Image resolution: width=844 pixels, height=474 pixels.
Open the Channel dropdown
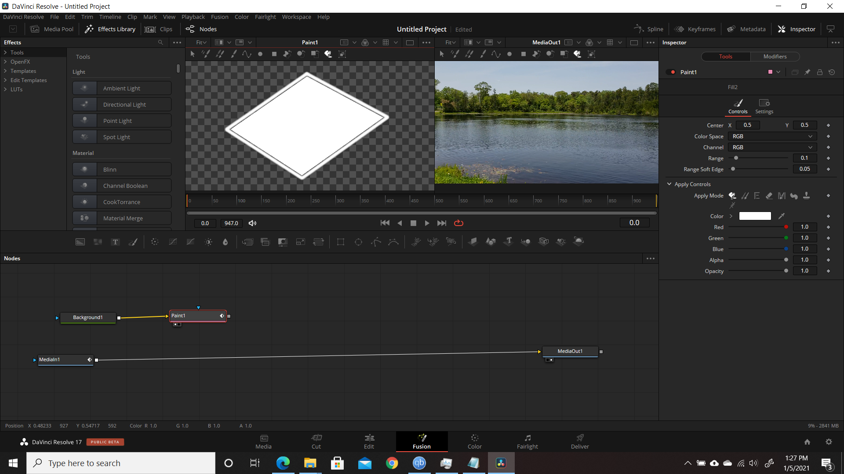(772, 147)
